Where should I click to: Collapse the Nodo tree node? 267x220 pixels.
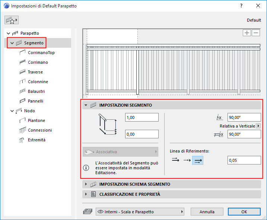click(12, 111)
